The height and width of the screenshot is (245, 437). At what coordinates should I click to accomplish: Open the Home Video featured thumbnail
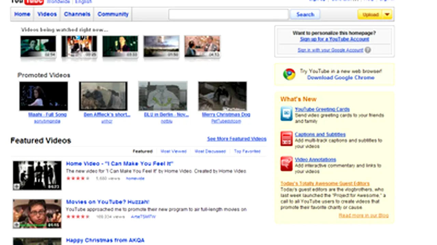37,176
